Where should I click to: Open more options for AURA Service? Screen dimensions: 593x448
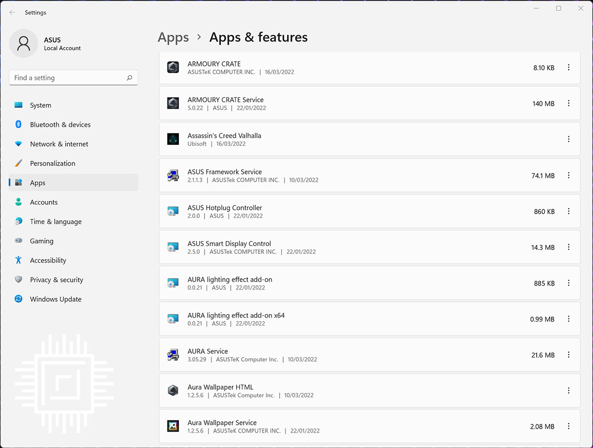point(569,355)
